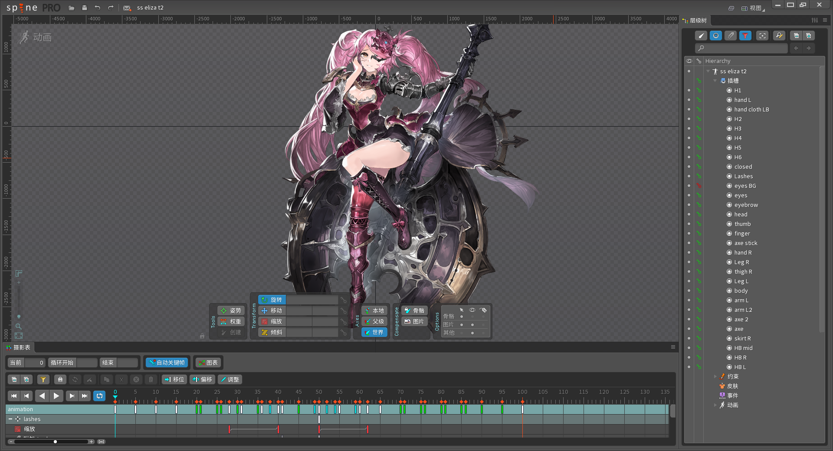833x451 pixels.
Task: Collapse the 插槽 slots node
Action: pyautogui.click(x=715, y=81)
